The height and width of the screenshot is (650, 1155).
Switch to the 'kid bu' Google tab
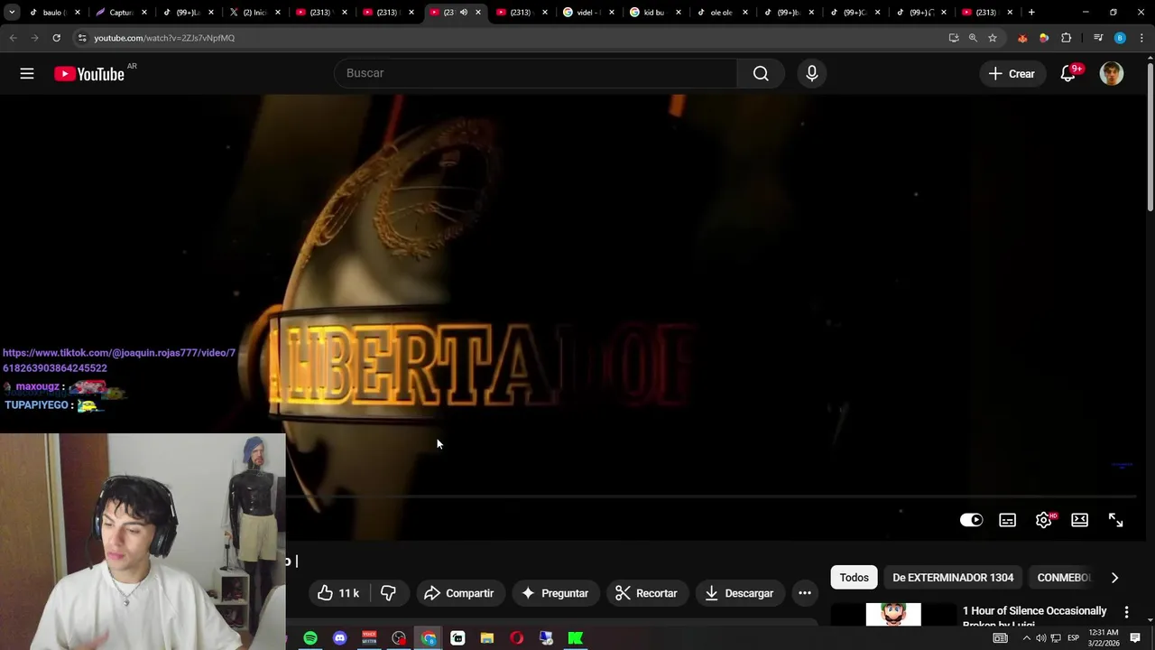[652, 13]
